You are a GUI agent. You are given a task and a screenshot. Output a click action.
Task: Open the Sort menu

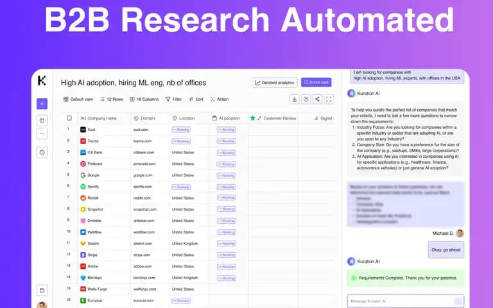point(196,99)
